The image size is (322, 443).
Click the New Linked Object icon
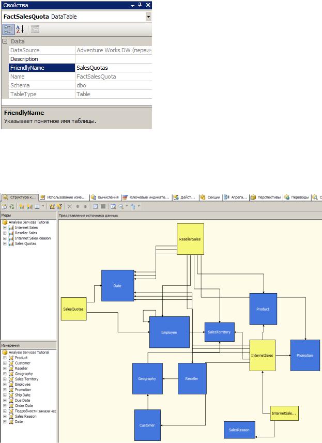[59, 207]
